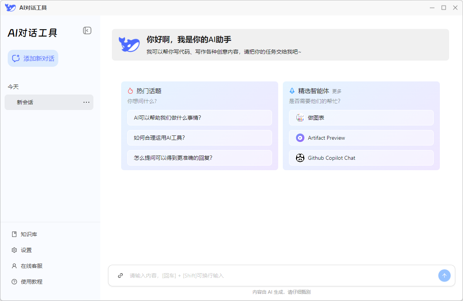This screenshot has height=301, width=463.
Task: Click the 今天 date group label
Action: (13, 87)
